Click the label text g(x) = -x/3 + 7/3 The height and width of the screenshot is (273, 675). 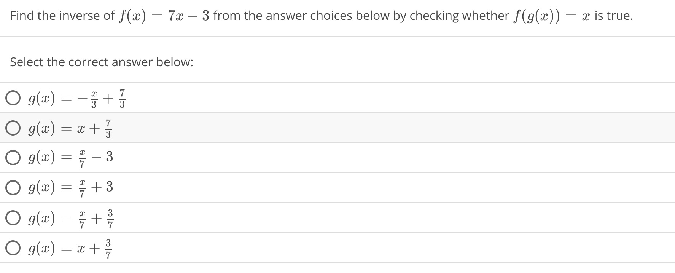(x=76, y=98)
